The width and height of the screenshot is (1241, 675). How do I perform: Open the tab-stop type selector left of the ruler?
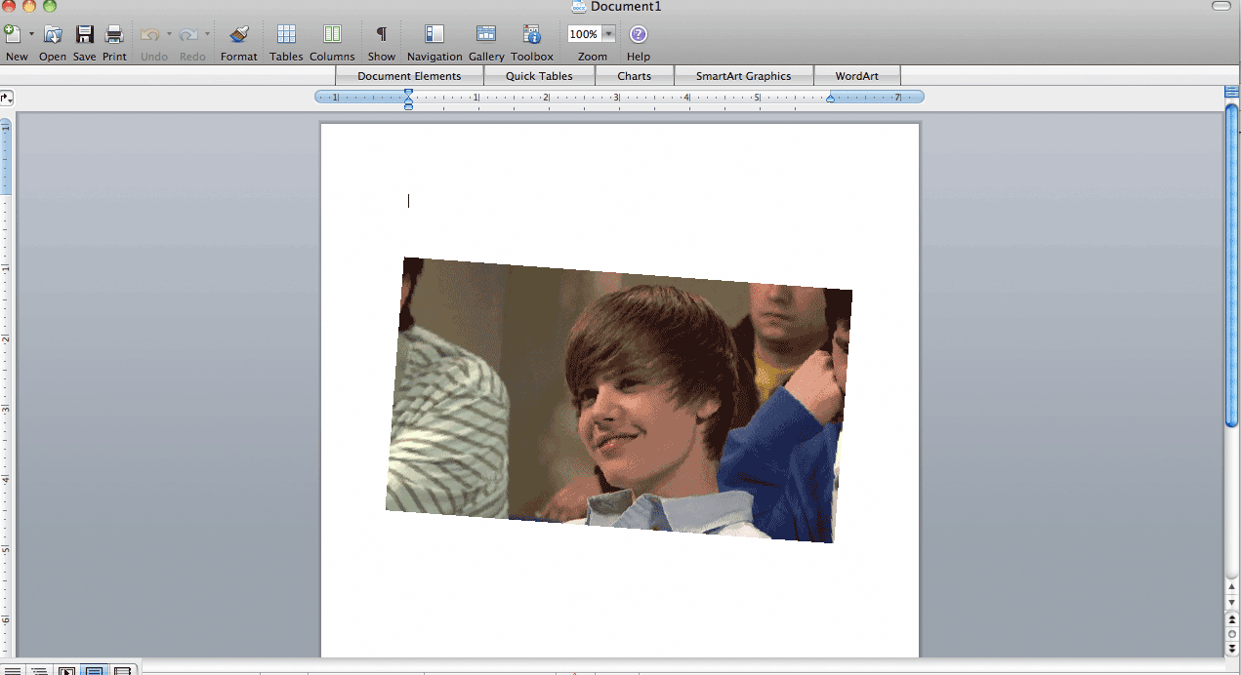pyautogui.click(x=6, y=98)
